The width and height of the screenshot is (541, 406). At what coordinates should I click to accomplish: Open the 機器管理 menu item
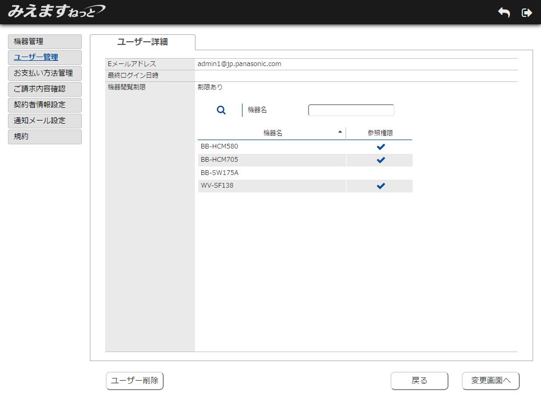pyautogui.click(x=45, y=42)
